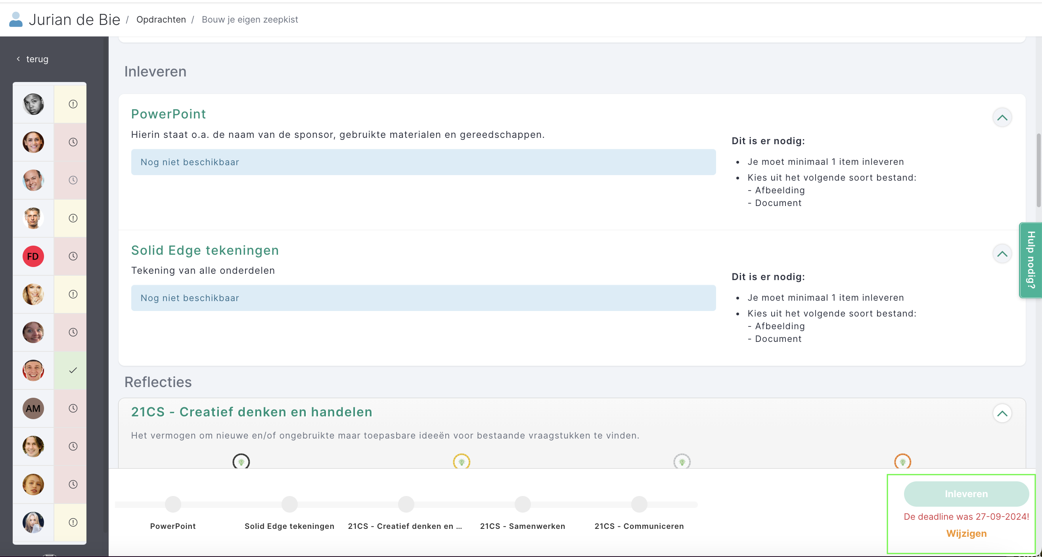Open the black-and-white photo student avatar
The height and width of the screenshot is (557, 1042).
click(33, 104)
